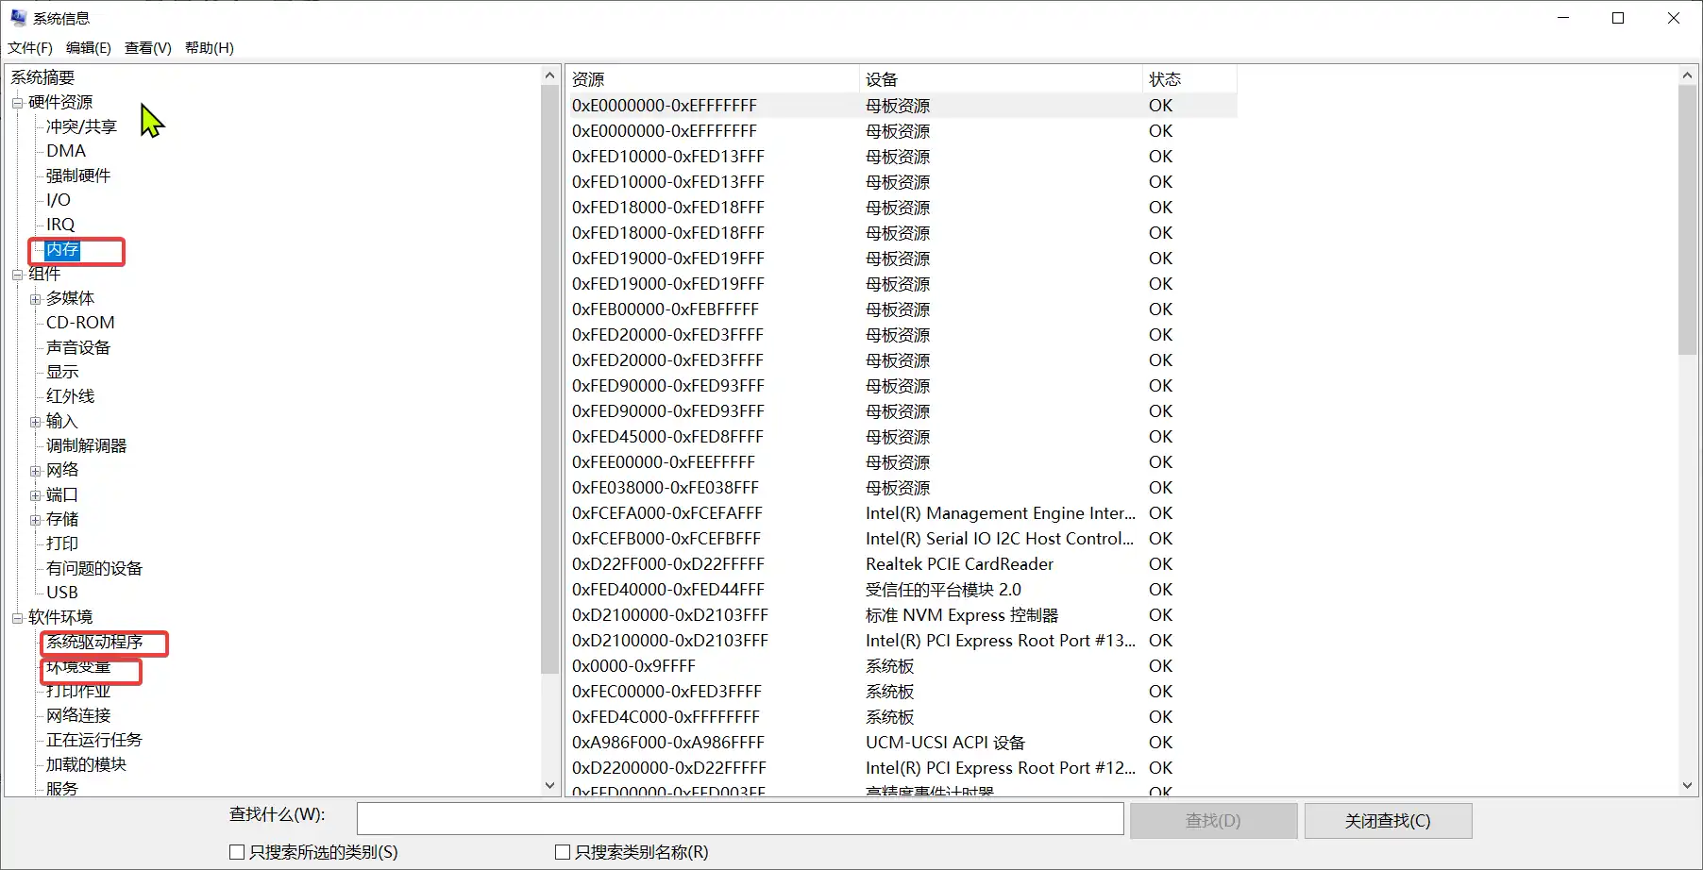Expand the 网络 tree node
The image size is (1703, 870).
[x=35, y=471]
